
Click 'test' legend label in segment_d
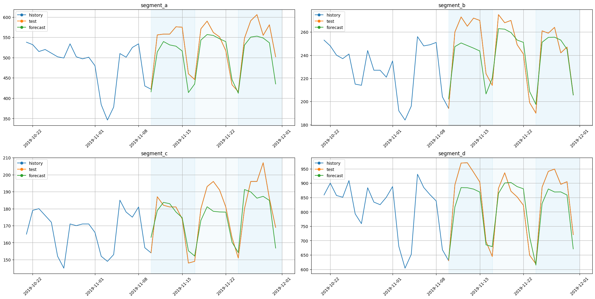click(330, 169)
